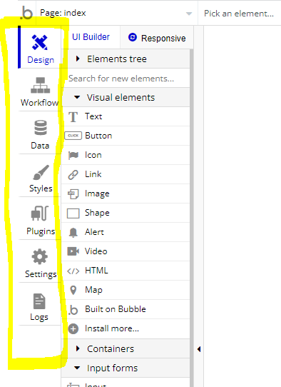The image size is (281, 387).
Task: Select the Built on Bubble logo icon
Action: point(73,310)
